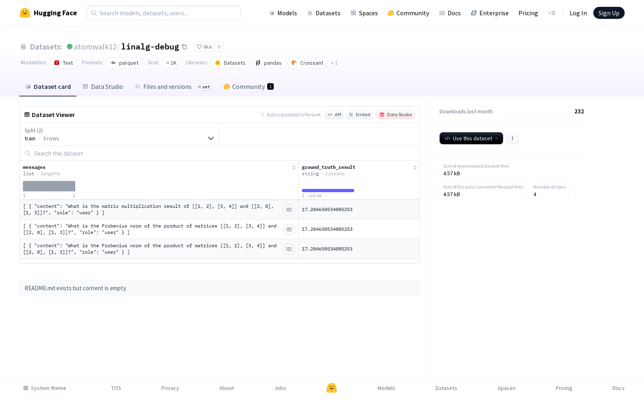Click the Hugging Face logo icon
The width and height of the screenshot is (644, 402).
coord(25,13)
